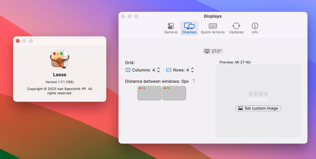
Task: Click the Set custom image button
Action: click(x=258, y=108)
